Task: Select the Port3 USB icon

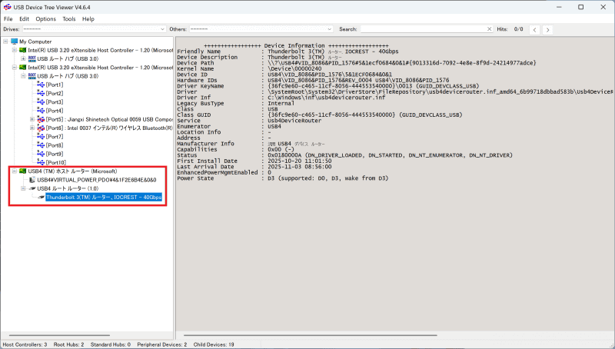Action: pyautogui.click(x=41, y=101)
